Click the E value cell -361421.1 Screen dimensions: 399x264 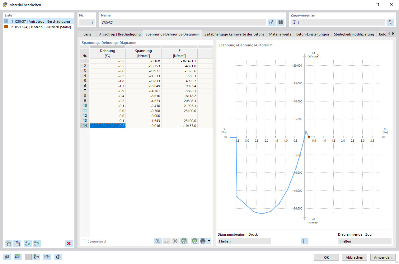(x=179, y=61)
